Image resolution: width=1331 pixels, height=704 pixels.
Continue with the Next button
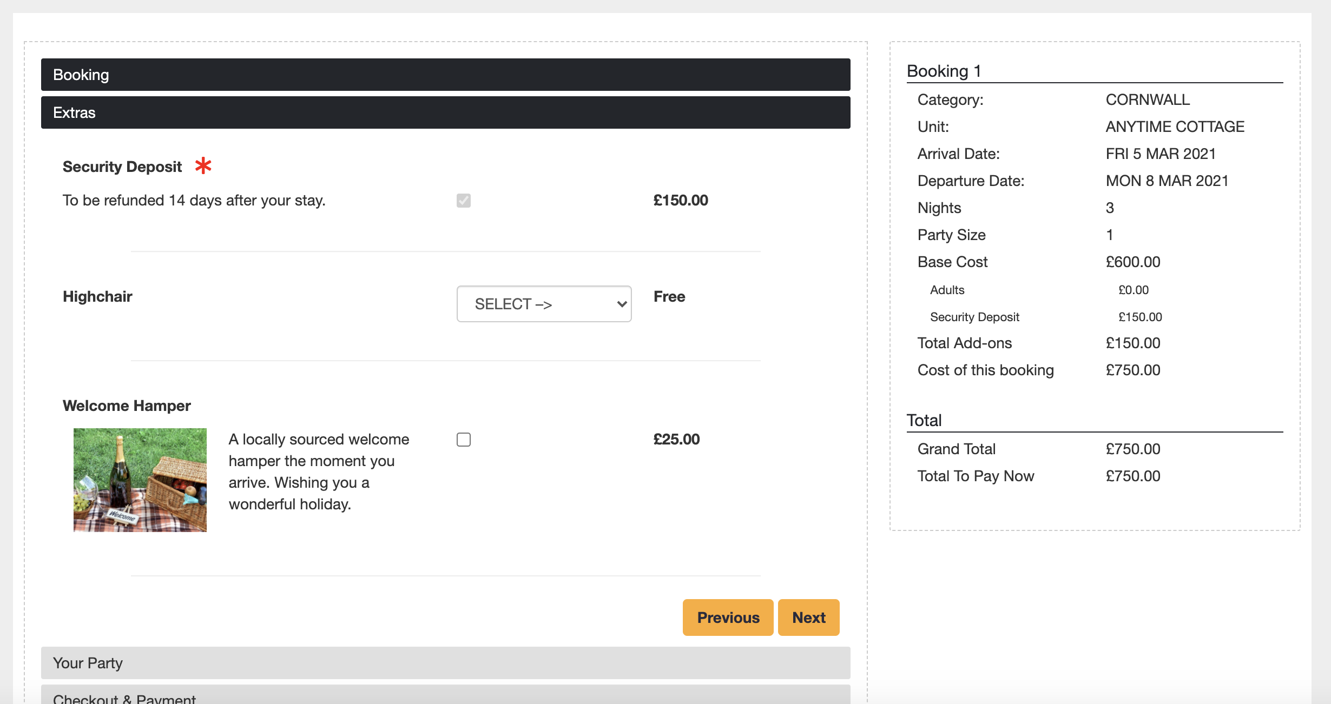809,617
